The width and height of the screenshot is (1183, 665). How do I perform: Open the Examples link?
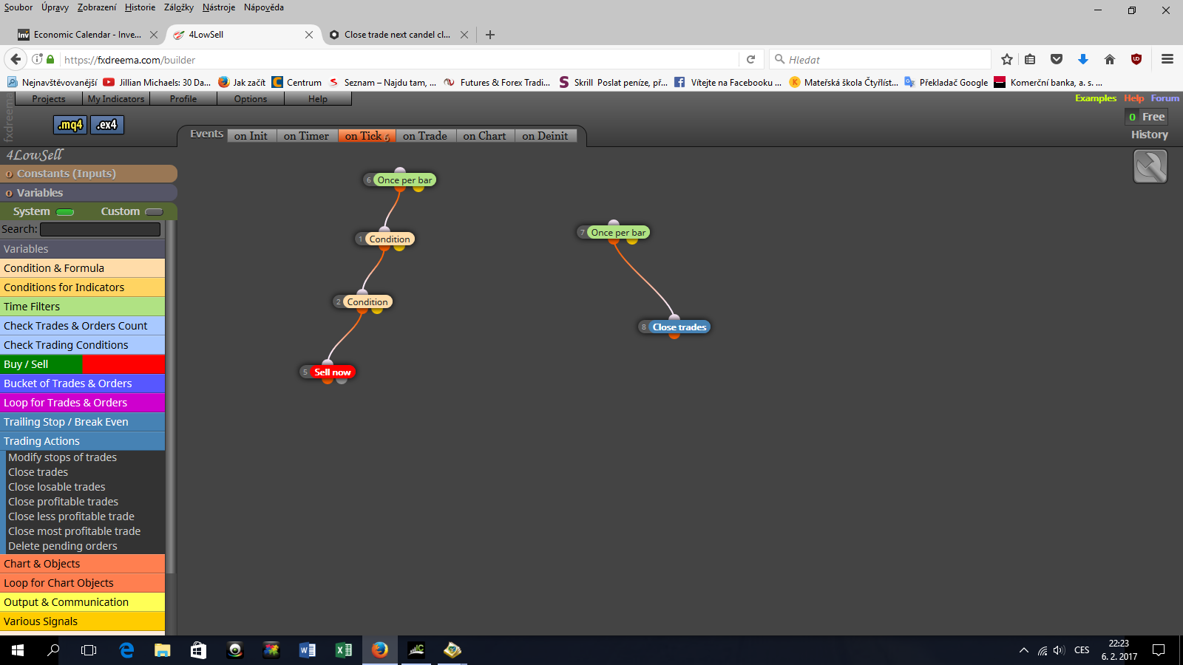point(1095,98)
